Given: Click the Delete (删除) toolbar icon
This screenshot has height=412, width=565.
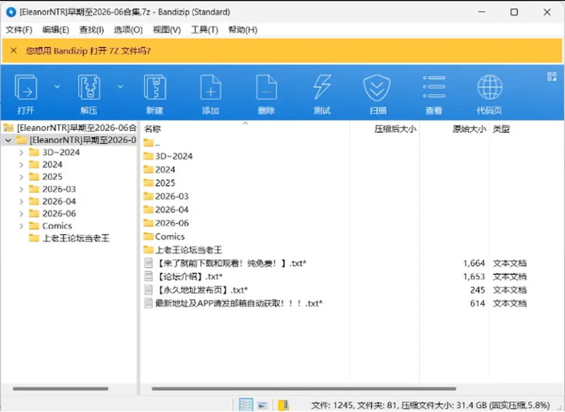Looking at the screenshot, I should click(266, 87).
